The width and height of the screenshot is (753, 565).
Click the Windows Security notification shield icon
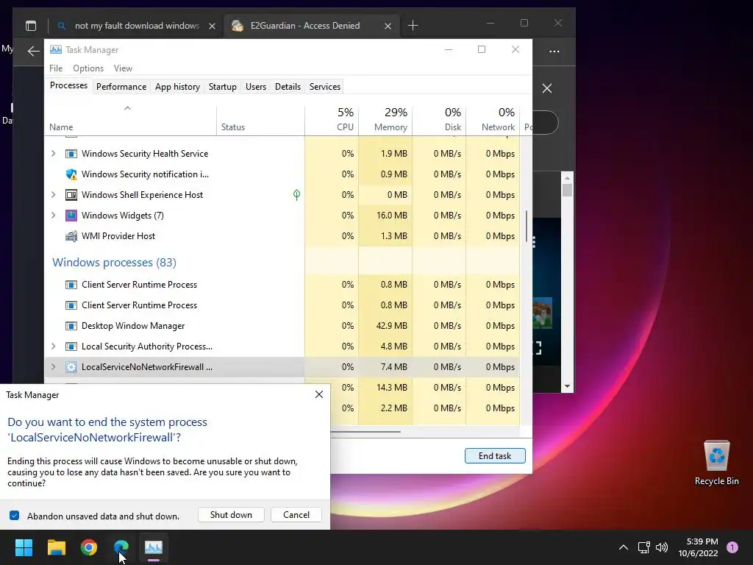pyautogui.click(x=71, y=174)
